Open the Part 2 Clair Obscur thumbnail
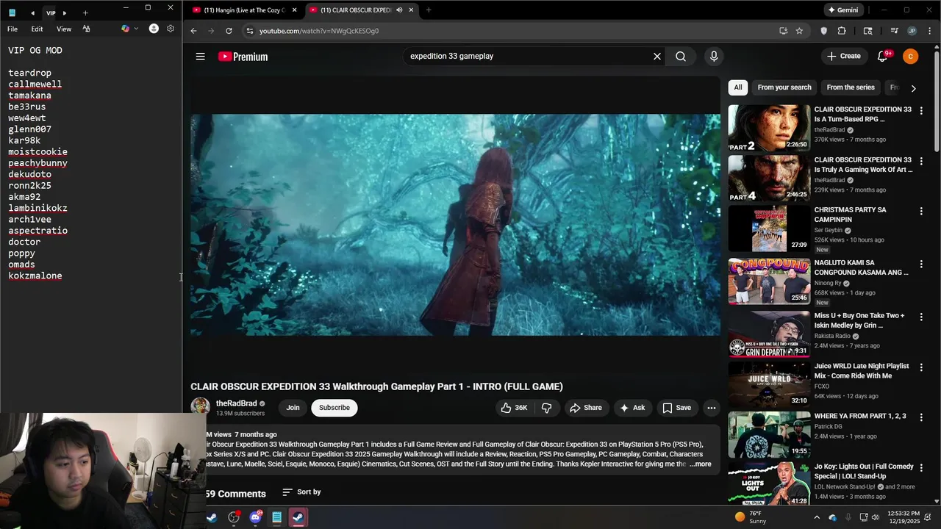 pyautogui.click(x=769, y=129)
